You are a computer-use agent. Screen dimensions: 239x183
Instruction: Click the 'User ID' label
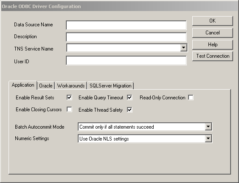pos(22,62)
